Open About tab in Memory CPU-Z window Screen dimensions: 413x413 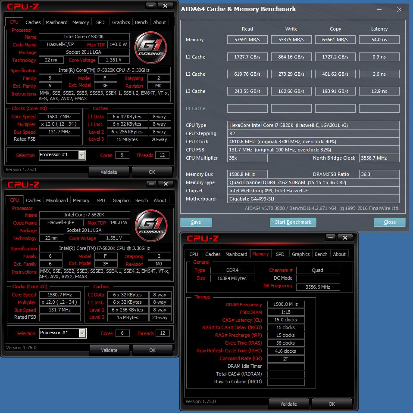click(339, 254)
